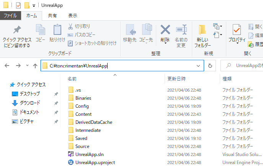This screenshot has width=263, height=166.
Task: Click title bar New Folder quick-access icon
Action: (x=27, y=5)
